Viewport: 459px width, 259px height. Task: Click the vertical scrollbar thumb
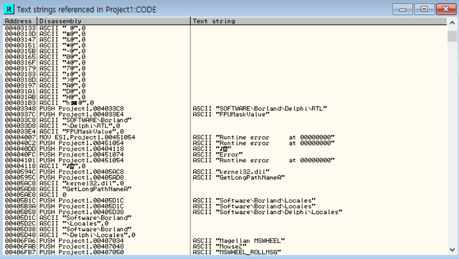click(452, 36)
